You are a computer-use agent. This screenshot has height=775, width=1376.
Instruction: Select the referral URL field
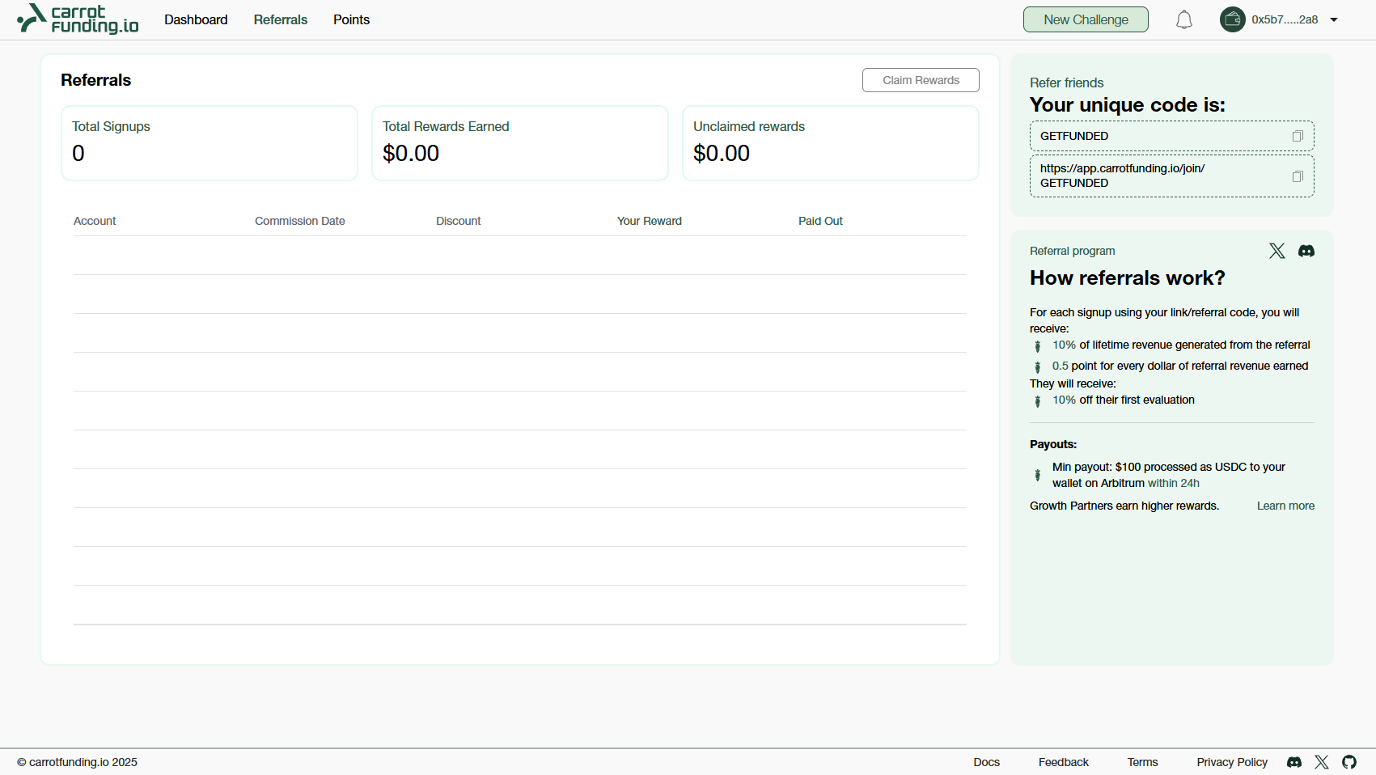(1171, 176)
